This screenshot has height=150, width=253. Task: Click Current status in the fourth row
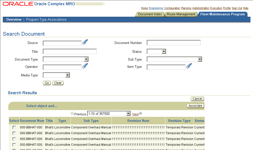pos(199,145)
